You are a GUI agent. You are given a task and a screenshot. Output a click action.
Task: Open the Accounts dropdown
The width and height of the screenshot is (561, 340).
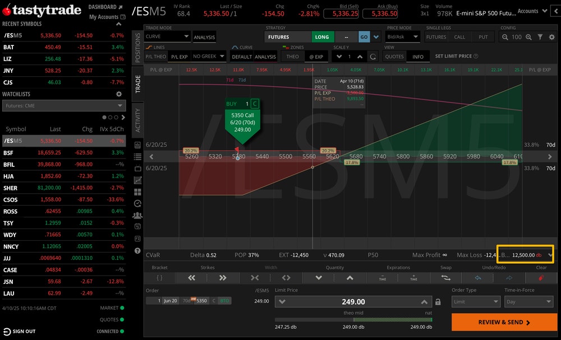[x=532, y=11]
